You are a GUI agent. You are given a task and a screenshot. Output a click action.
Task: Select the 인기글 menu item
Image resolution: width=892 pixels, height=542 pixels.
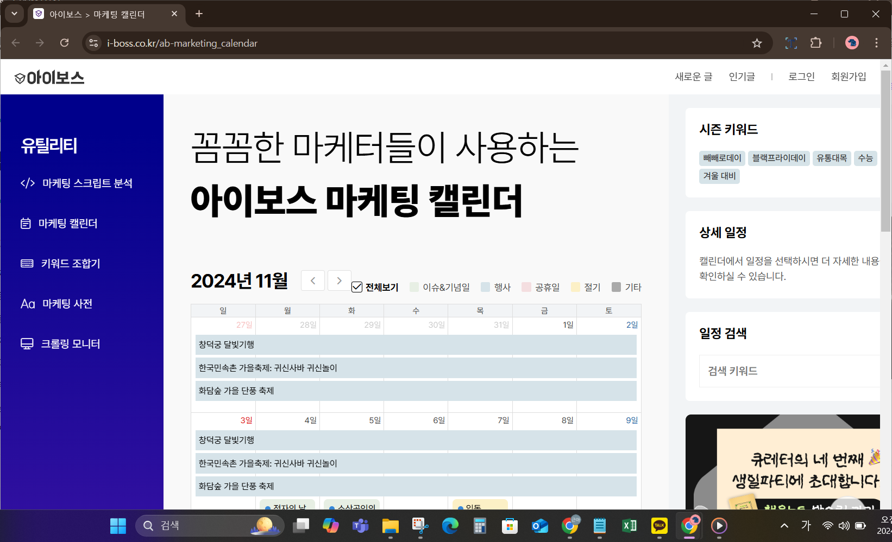742,76
